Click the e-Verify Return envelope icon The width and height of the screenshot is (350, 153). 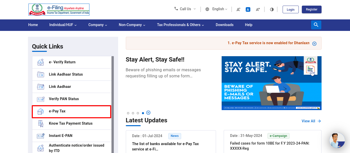(x=40, y=62)
